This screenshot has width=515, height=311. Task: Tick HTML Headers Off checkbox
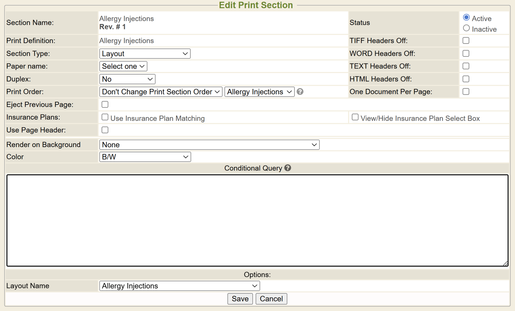click(466, 79)
